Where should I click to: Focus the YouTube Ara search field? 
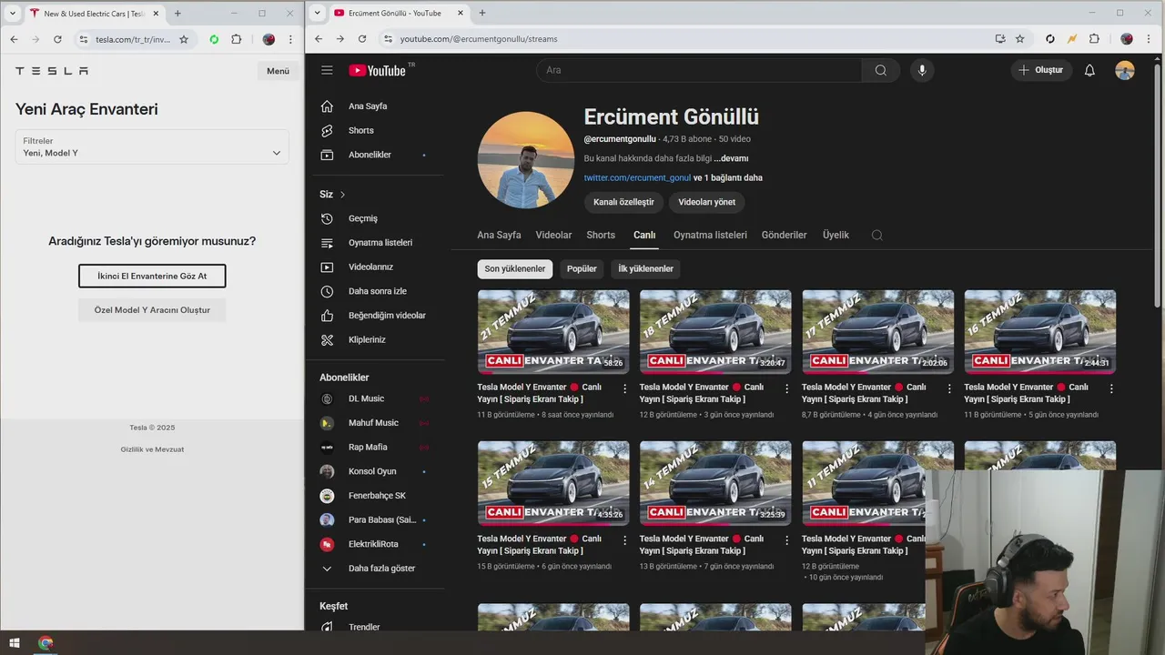(699, 70)
